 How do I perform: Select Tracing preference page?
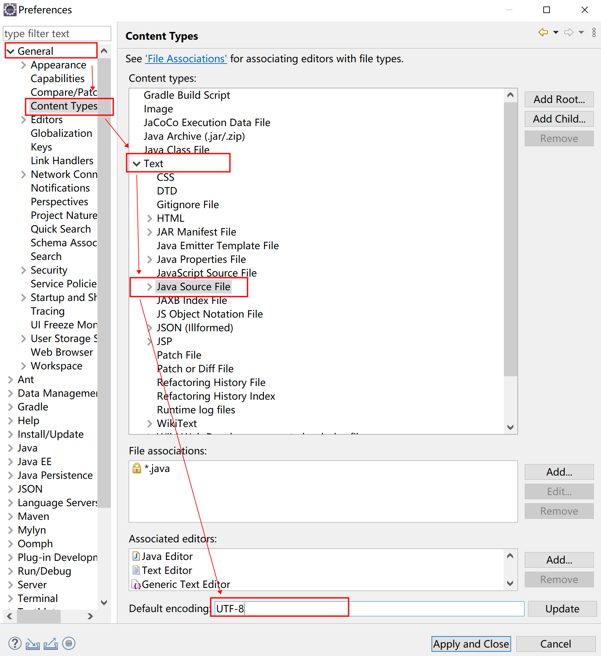coord(48,311)
